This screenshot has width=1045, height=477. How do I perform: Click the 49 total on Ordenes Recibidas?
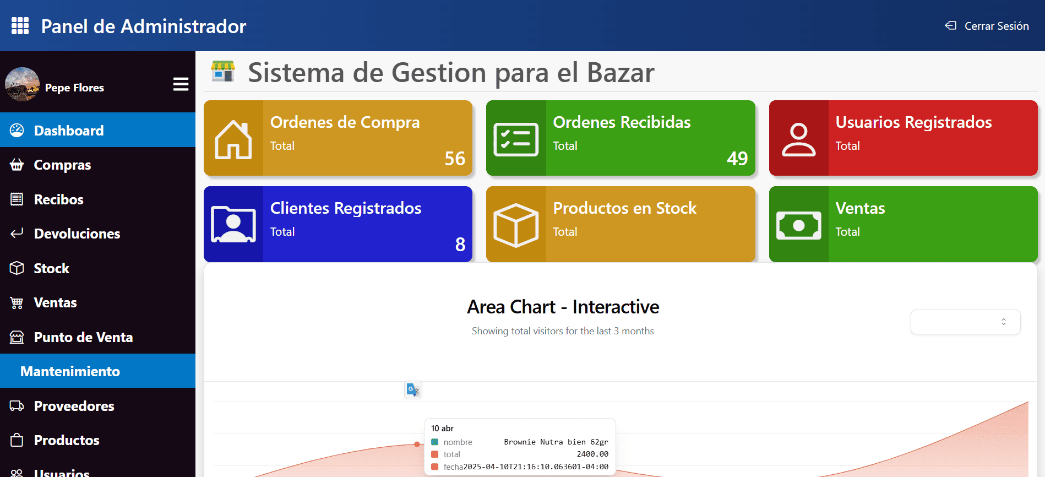click(737, 159)
